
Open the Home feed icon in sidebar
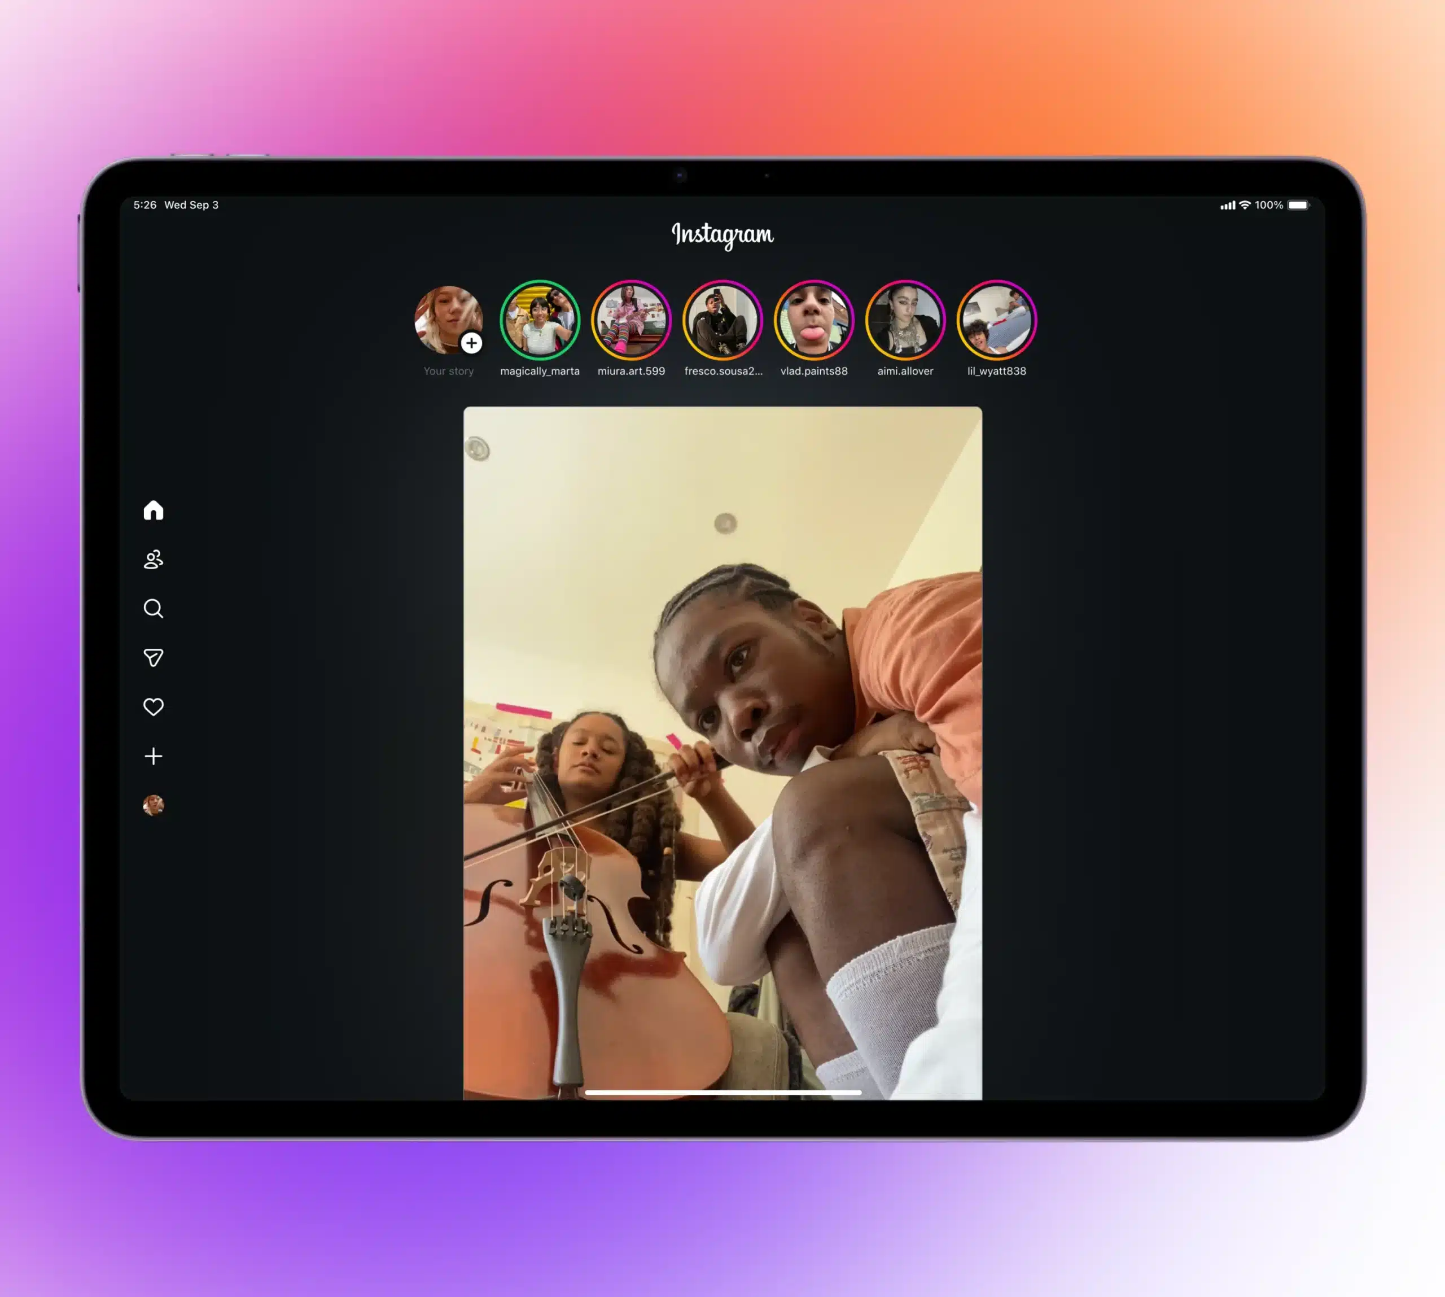click(x=153, y=510)
